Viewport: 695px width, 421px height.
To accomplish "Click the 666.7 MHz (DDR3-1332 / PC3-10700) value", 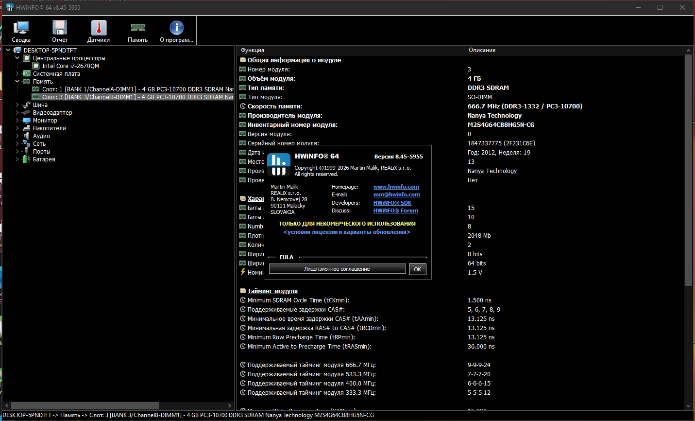I will (x=525, y=106).
